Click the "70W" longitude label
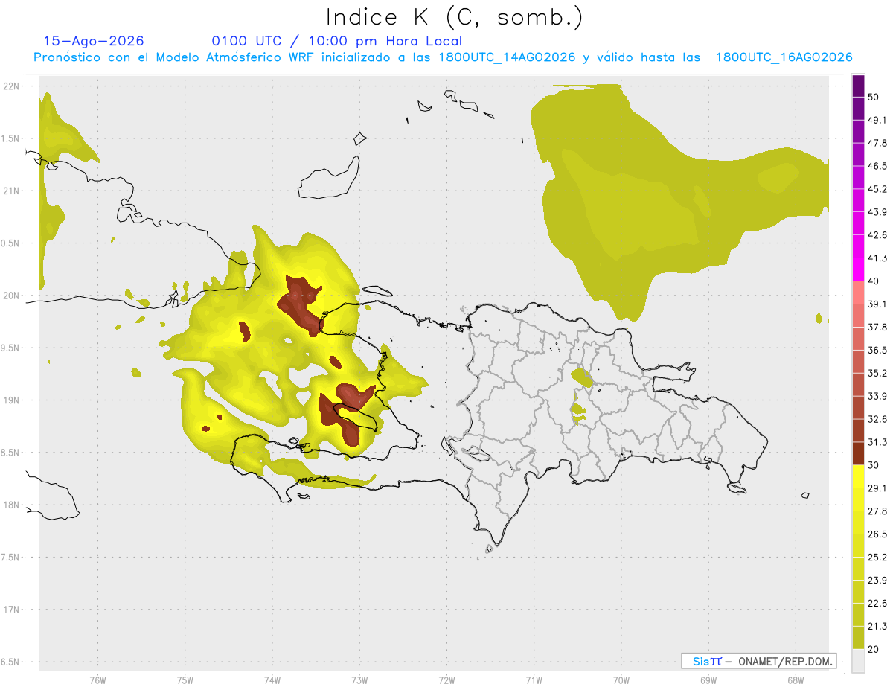 [x=621, y=680]
